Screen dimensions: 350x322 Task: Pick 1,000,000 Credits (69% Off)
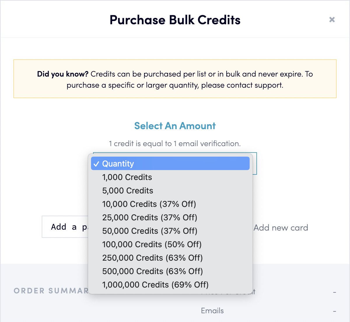pos(170,285)
